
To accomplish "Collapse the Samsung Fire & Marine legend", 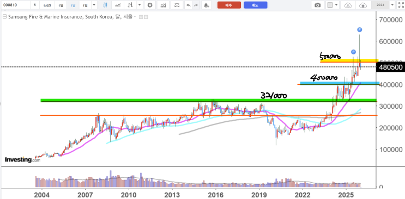I will point(4,17).
